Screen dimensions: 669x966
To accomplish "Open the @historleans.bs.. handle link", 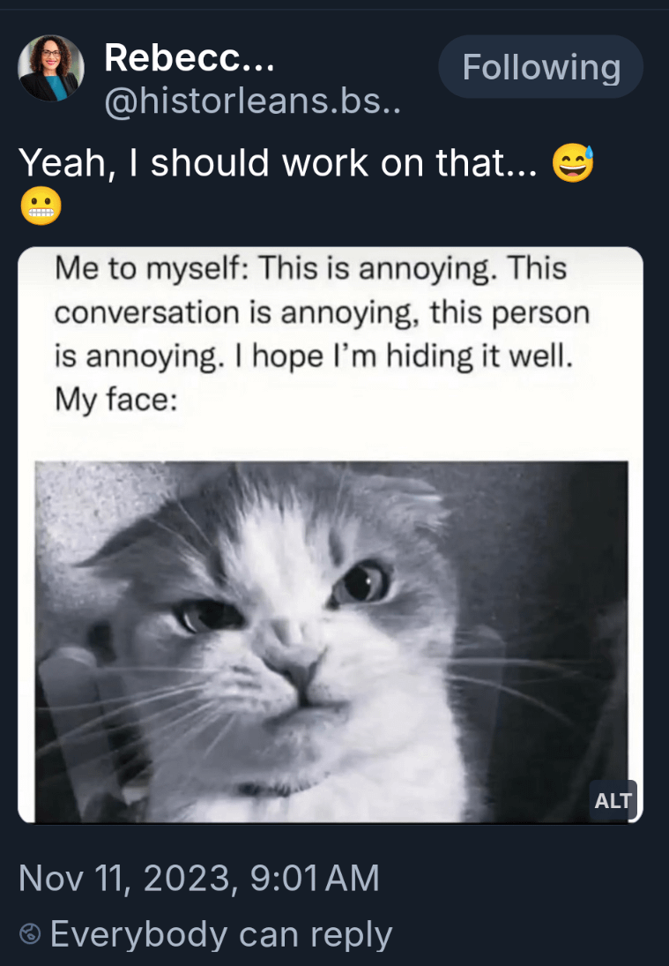I will [252, 101].
